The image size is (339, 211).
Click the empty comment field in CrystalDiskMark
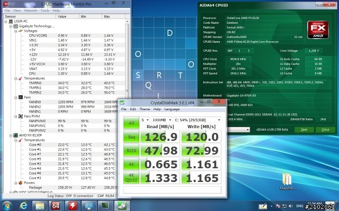click(172, 190)
